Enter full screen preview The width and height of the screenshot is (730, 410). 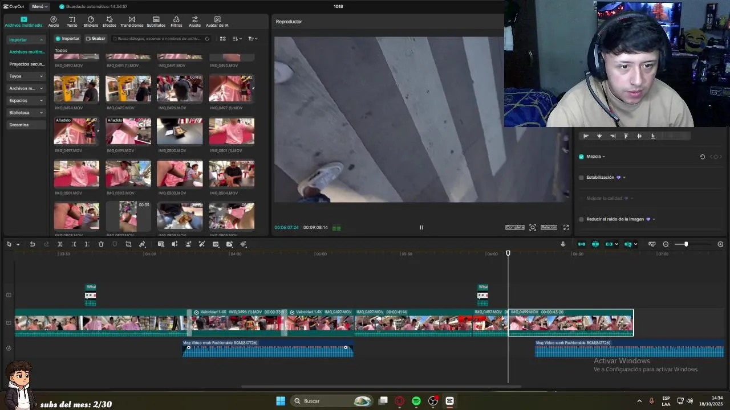pos(566,227)
